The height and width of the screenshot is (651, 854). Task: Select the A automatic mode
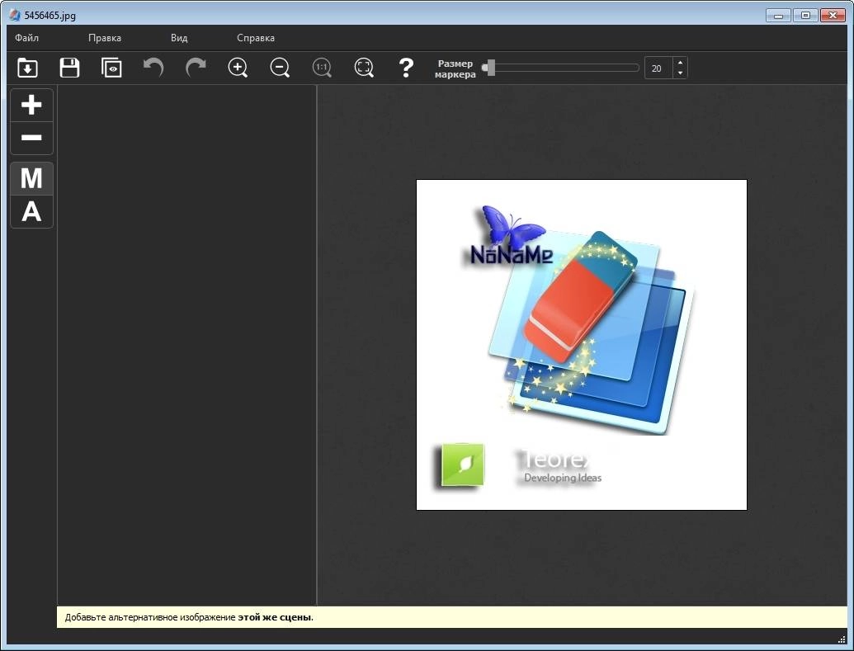tap(31, 211)
